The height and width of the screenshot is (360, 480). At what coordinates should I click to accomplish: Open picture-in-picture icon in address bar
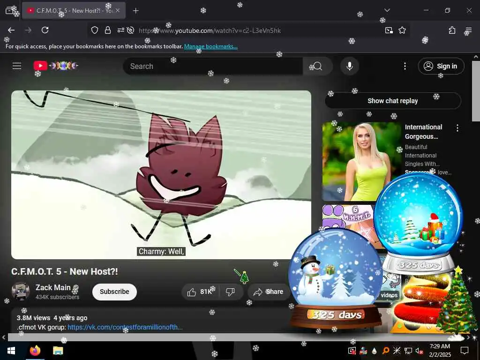tap(389, 30)
